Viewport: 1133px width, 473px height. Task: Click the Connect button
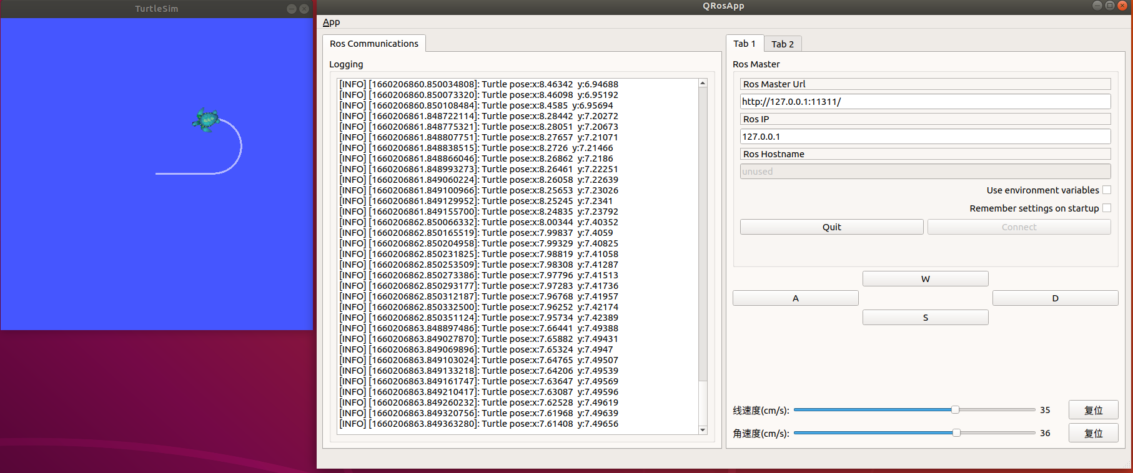pos(1019,227)
